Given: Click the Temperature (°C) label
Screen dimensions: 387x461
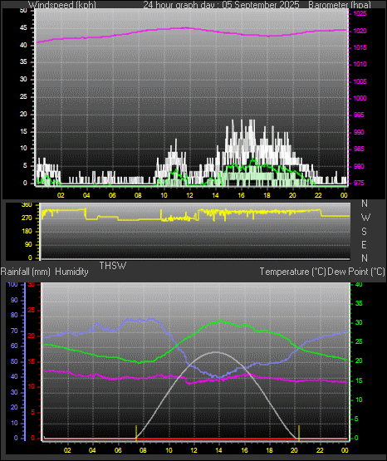Looking at the screenshot, I should (292, 272).
